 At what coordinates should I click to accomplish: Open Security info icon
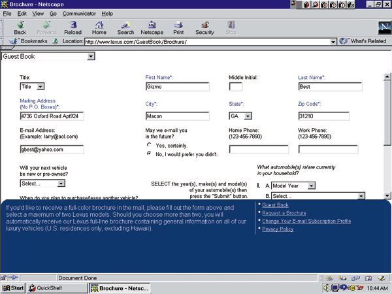click(204, 26)
